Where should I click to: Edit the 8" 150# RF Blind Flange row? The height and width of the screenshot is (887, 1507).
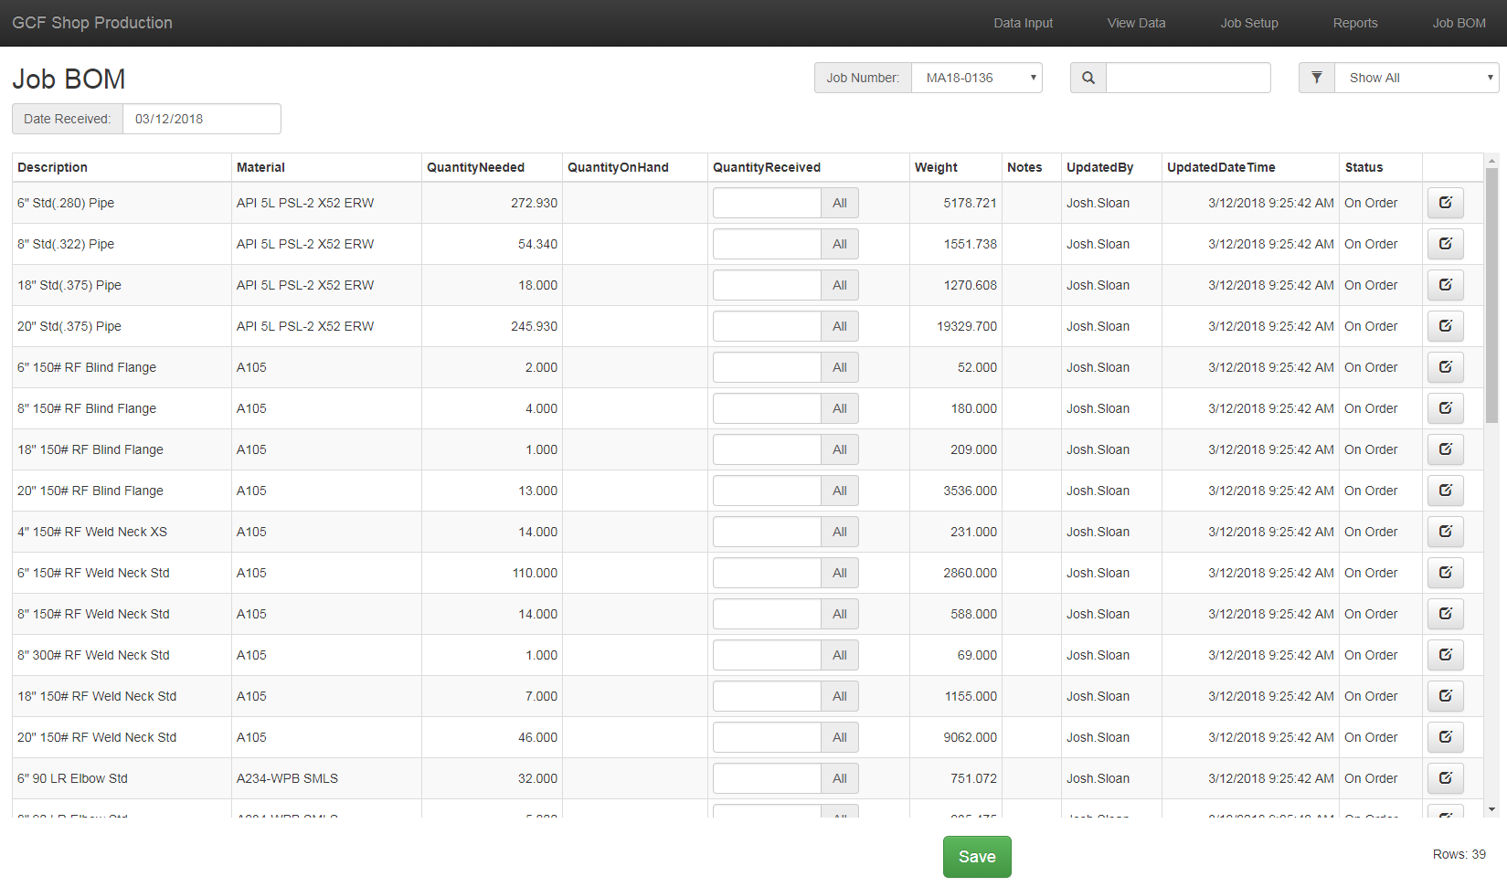pos(1445,408)
